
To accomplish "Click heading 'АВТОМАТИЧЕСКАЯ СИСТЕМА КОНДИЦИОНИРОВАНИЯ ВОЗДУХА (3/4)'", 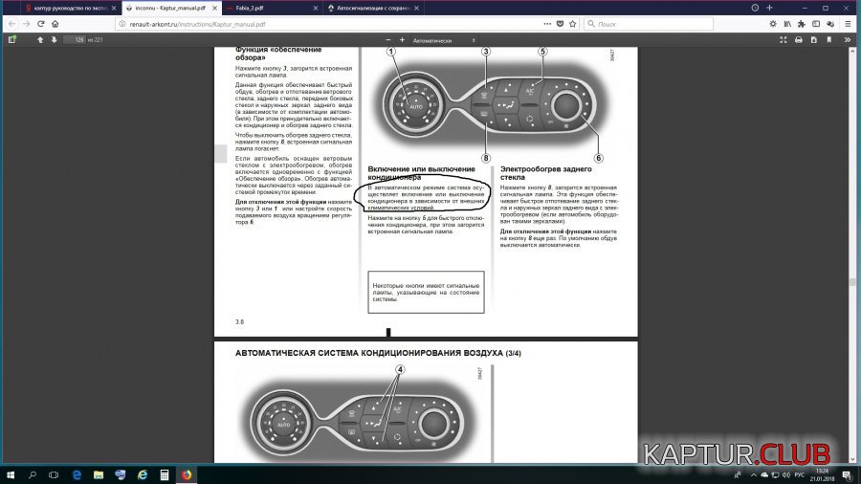I will (x=378, y=353).
